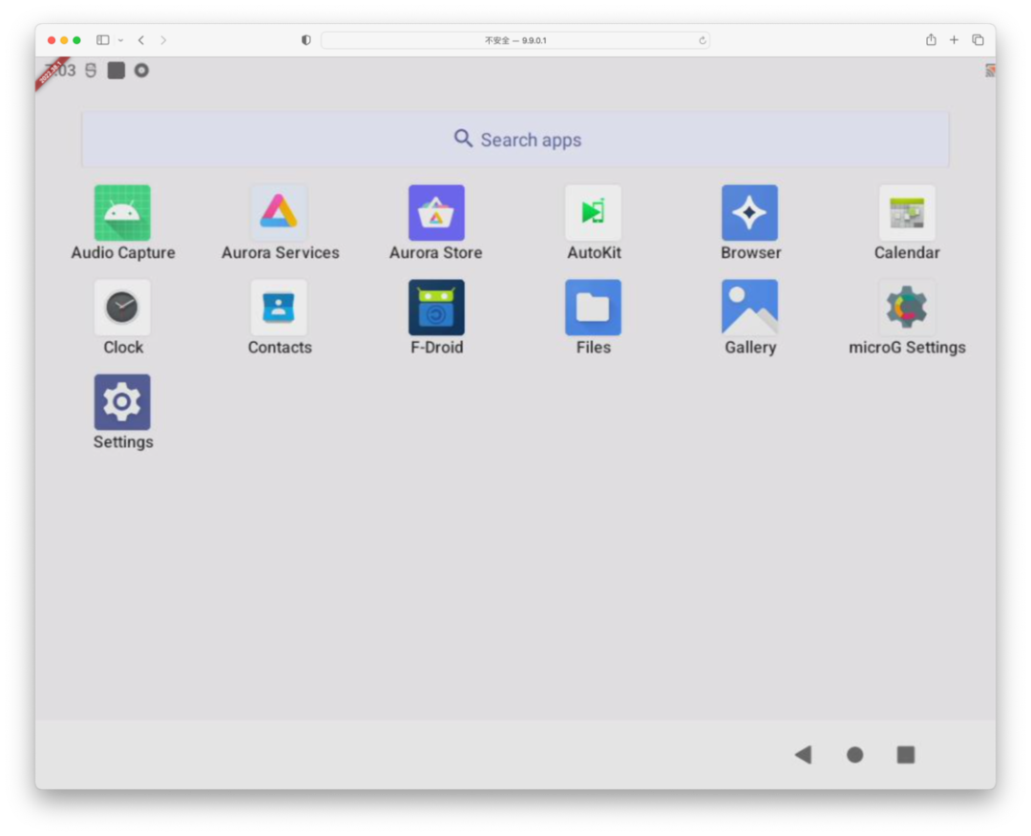
Task: Open the Aurora Store app
Action: pyautogui.click(x=436, y=213)
